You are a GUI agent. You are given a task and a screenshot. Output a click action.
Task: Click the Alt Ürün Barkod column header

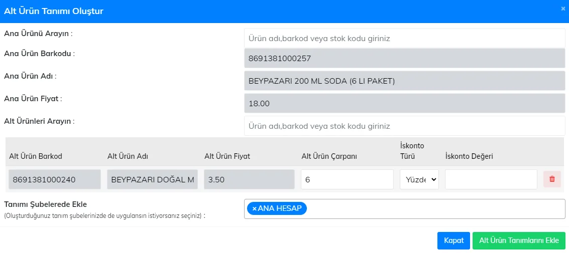coord(36,156)
